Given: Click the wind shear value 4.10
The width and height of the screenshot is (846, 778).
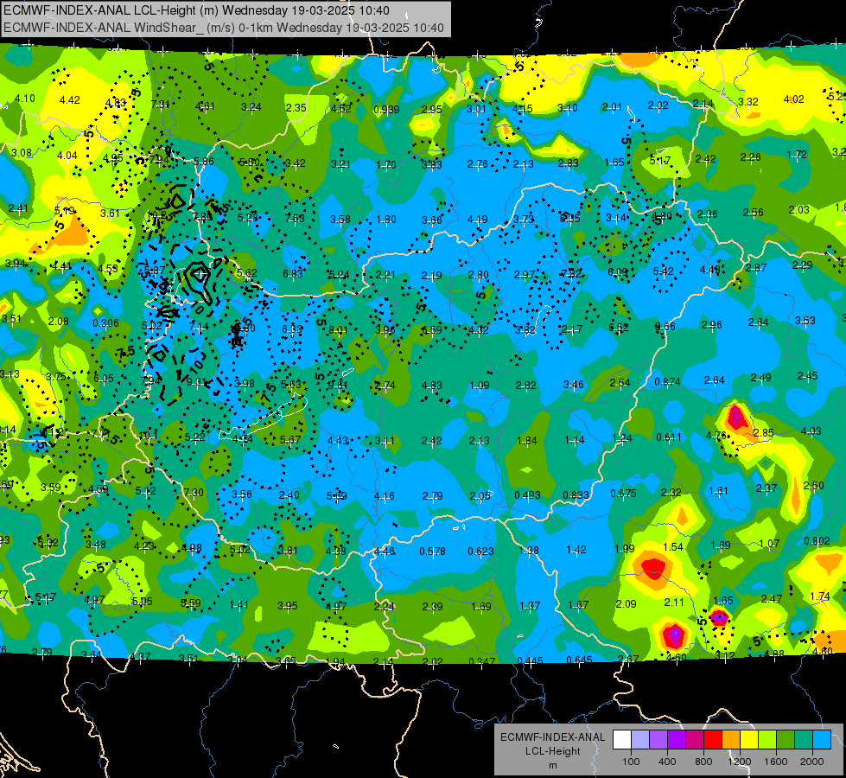Looking at the screenshot, I should (x=25, y=99).
